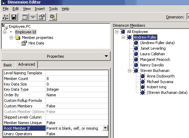
Task: Collapse the Member properties folder node
Action: [x=11, y=38]
